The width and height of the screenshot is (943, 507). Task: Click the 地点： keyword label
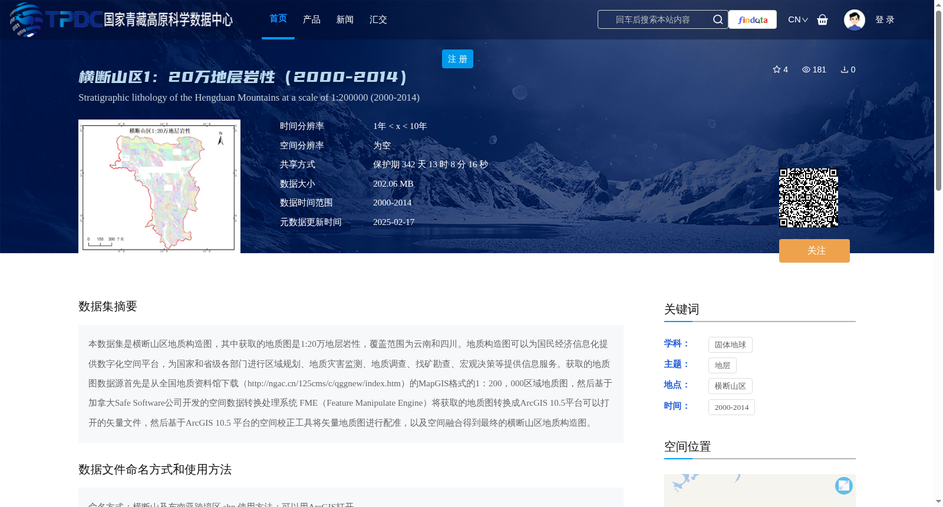(x=677, y=385)
